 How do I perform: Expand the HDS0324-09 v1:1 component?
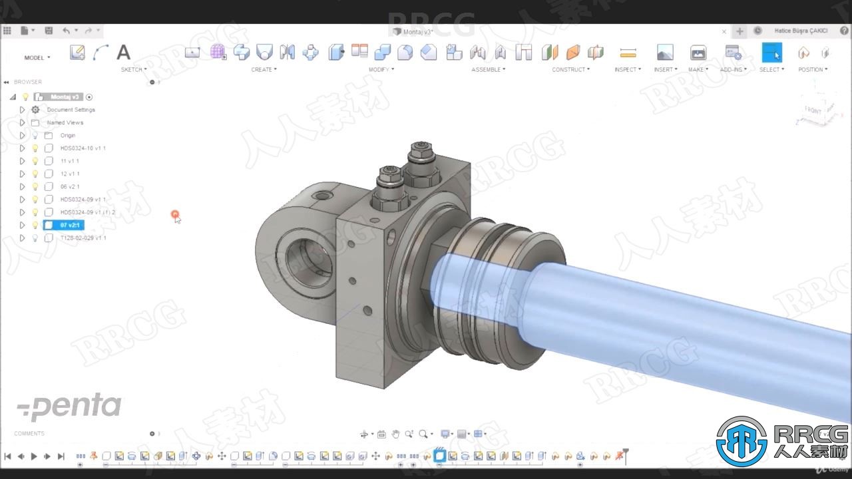(x=22, y=200)
